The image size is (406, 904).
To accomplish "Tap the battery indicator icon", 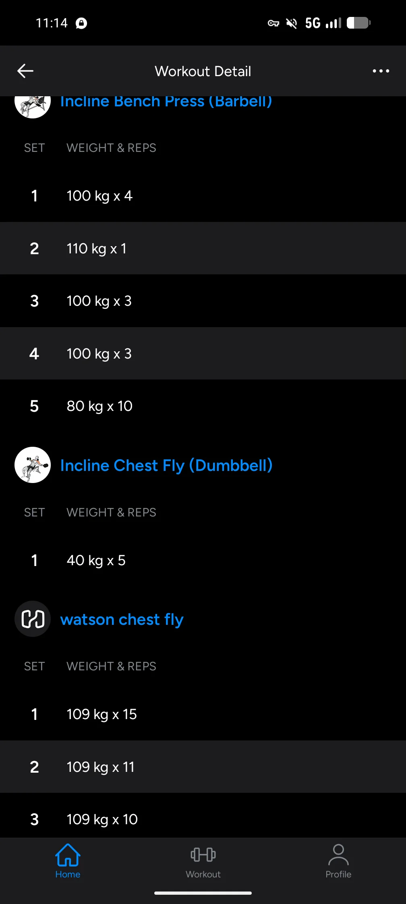I will (358, 23).
